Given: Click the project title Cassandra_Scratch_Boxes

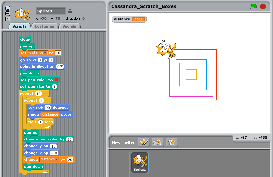Looking at the screenshot, I should tap(144, 6).
